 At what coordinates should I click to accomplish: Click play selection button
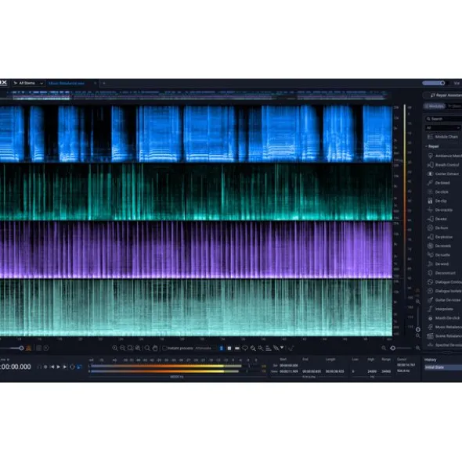click(65, 367)
